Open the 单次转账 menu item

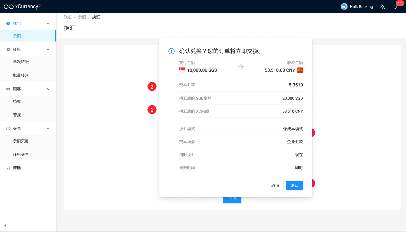[21, 62]
